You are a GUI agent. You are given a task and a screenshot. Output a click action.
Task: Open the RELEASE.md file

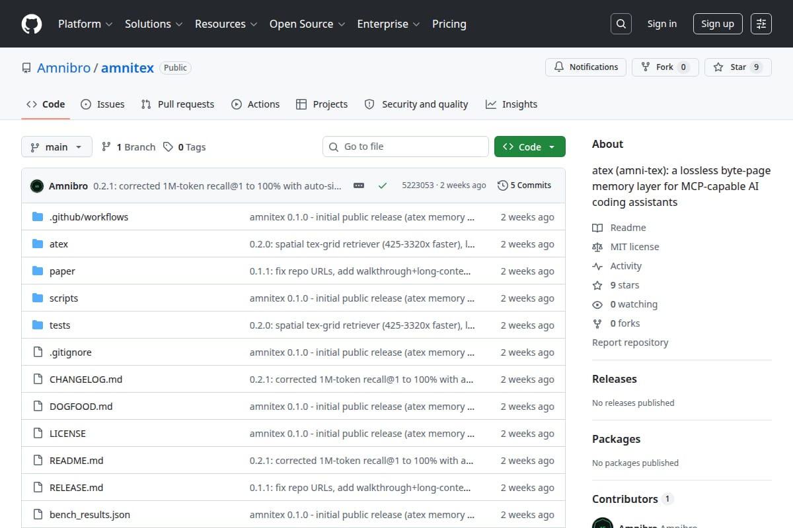[76, 488]
